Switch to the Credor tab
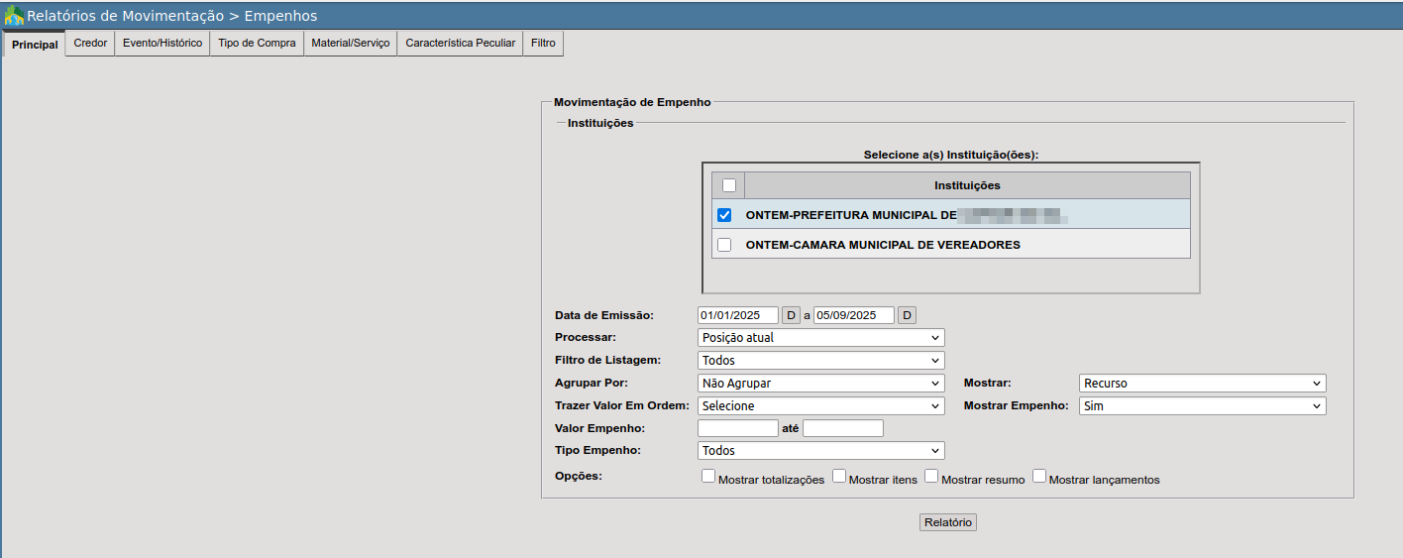This screenshot has width=1403, height=558. (x=90, y=44)
